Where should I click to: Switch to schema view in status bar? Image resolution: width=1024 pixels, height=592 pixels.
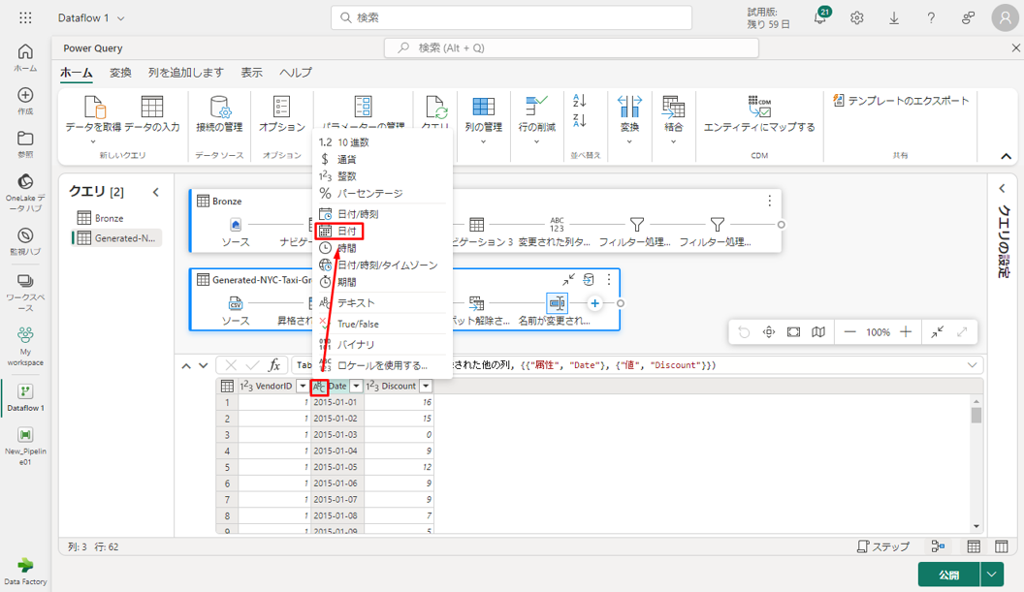click(1002, 547)
